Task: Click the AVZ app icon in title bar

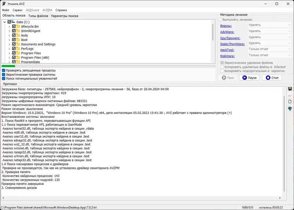Action: [4, 4]
